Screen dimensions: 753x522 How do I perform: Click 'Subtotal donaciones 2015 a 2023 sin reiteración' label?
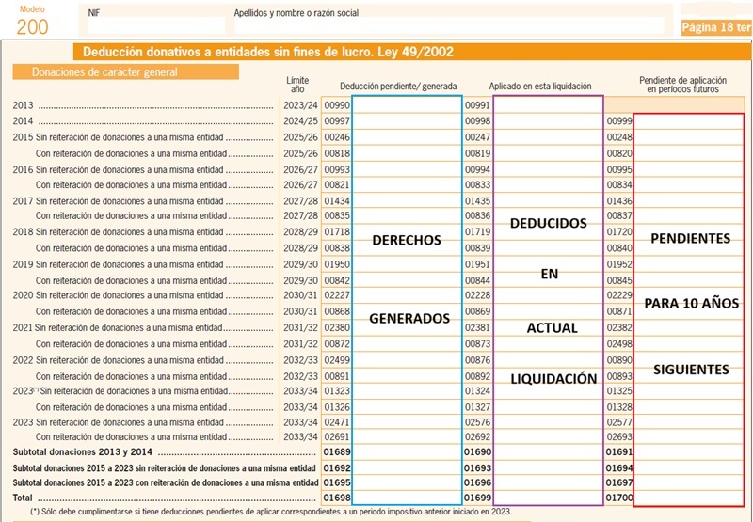point(164,467)
